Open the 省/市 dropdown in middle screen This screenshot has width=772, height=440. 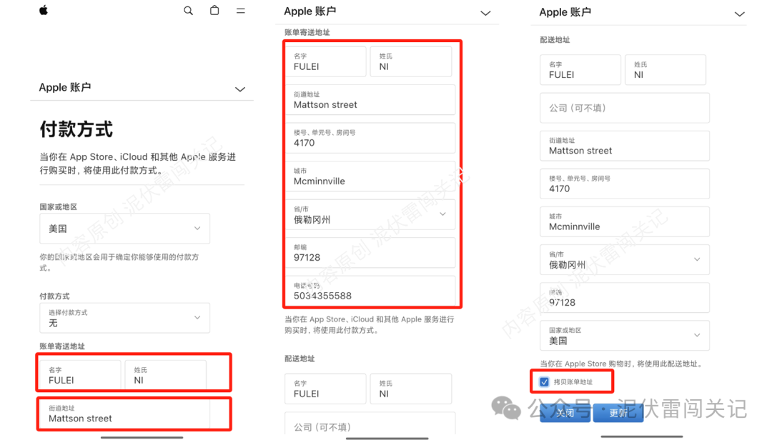370,214
